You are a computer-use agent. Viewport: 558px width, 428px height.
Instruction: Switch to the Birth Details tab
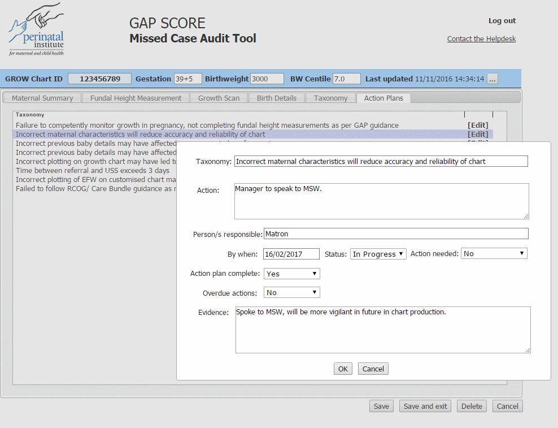276,98
